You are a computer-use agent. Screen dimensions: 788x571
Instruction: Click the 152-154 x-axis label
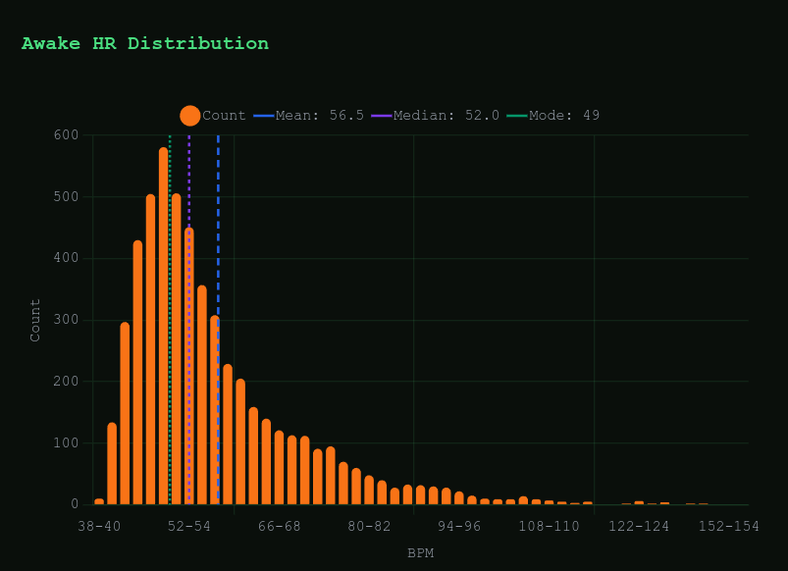(x=729, y=526)
